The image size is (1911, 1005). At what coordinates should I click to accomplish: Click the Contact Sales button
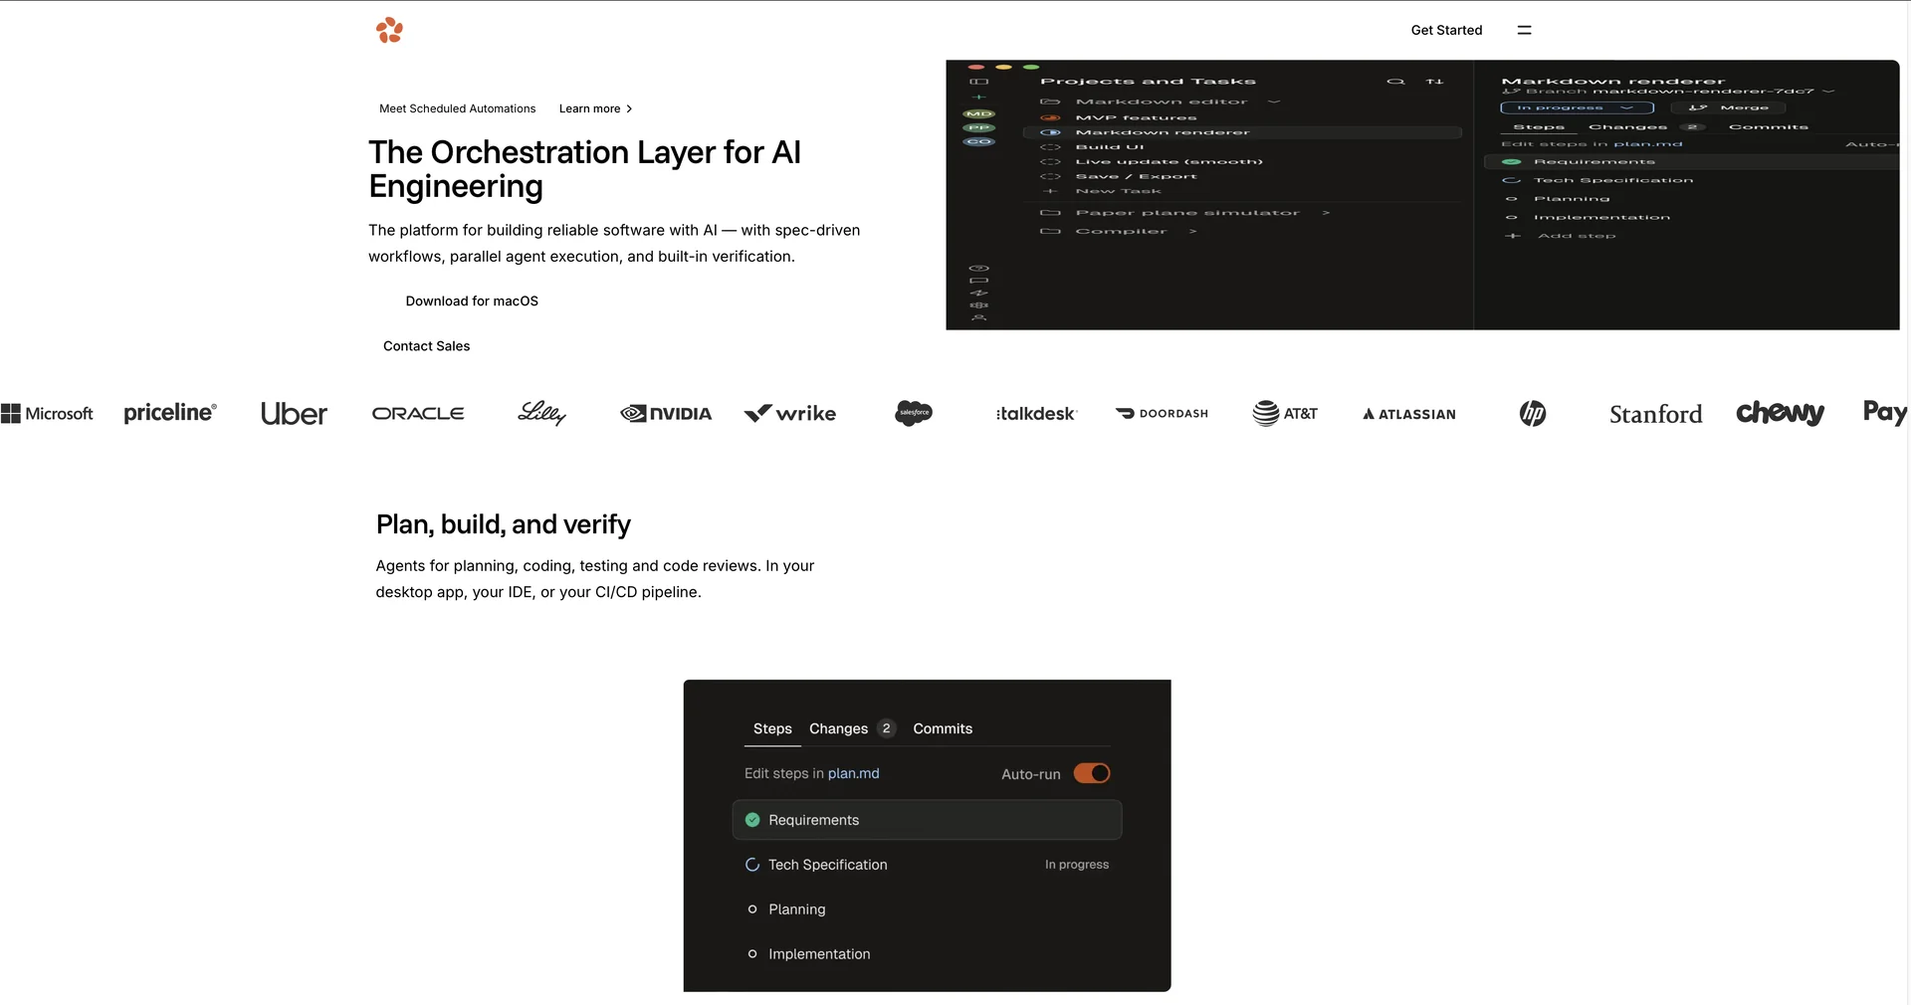click(426, 345)
